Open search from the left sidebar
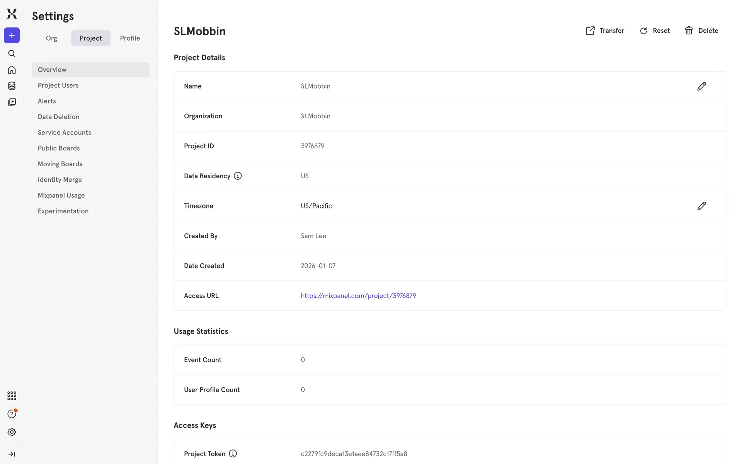Viewport: 742px width, 464px height. (12, 53)
